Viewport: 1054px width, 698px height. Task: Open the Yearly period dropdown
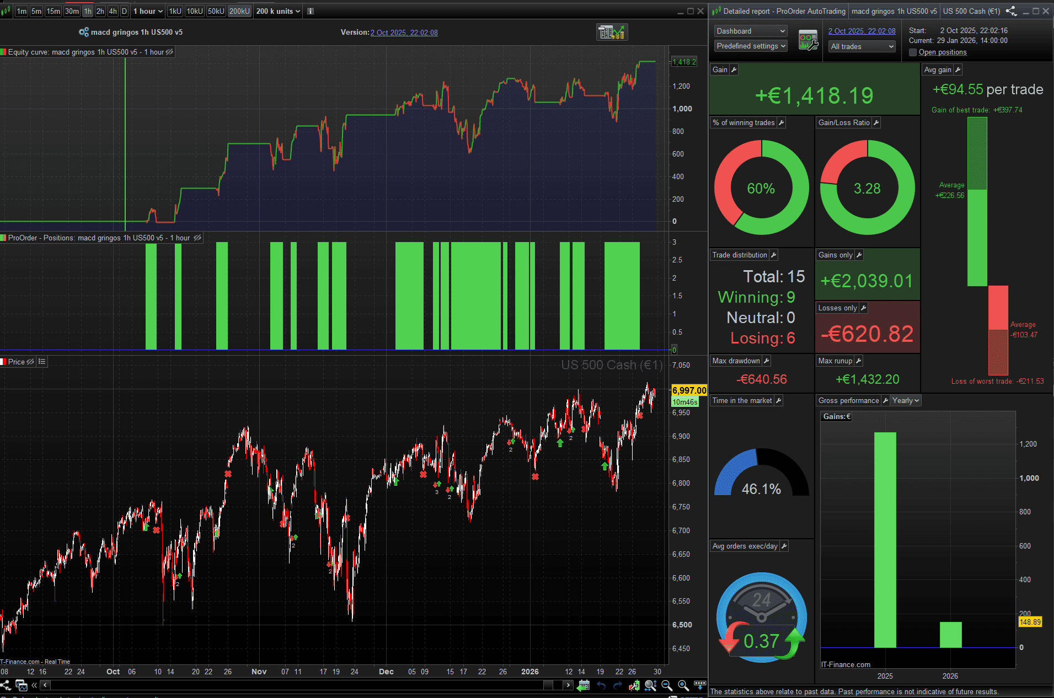coord(906,401)
